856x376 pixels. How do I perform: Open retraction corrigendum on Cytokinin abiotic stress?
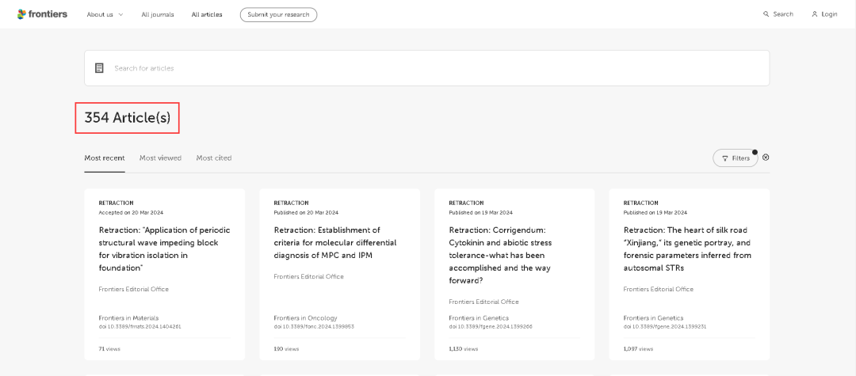point(503,255)
